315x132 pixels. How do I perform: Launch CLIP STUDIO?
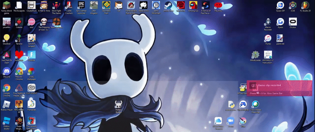click(31, 90)
